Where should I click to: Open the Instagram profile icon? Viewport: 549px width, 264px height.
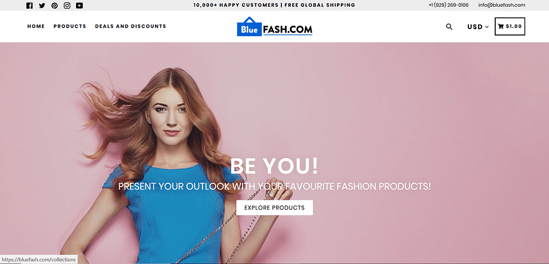pos(67,6)
